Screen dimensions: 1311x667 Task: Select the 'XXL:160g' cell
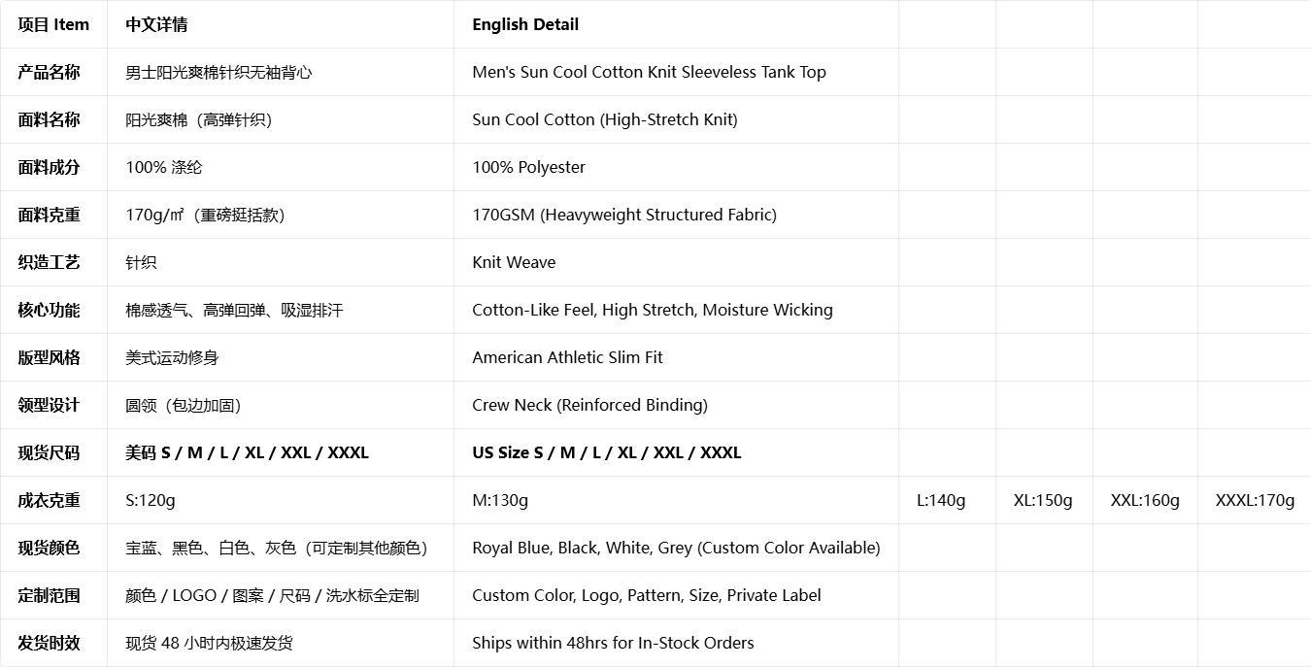1145,500
